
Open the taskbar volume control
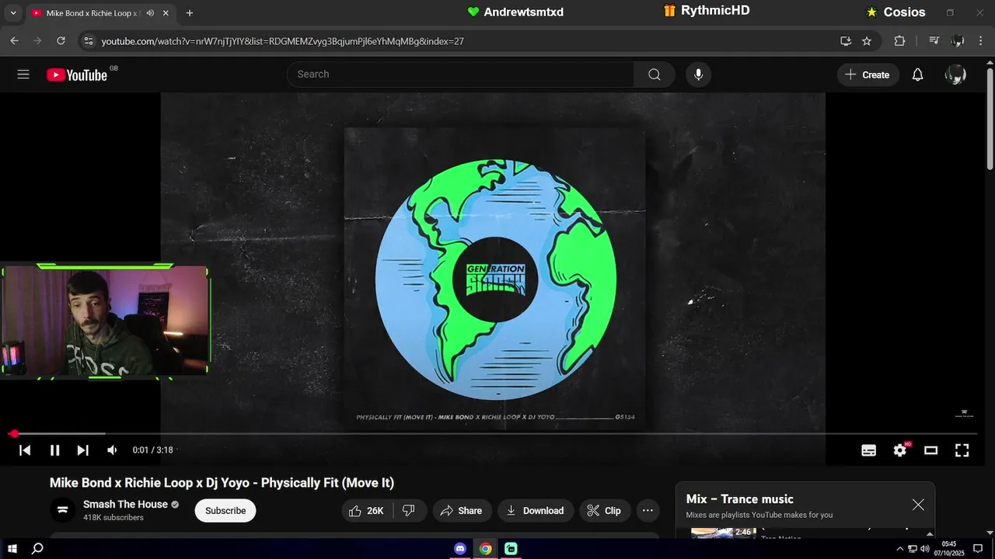(925, 549)
